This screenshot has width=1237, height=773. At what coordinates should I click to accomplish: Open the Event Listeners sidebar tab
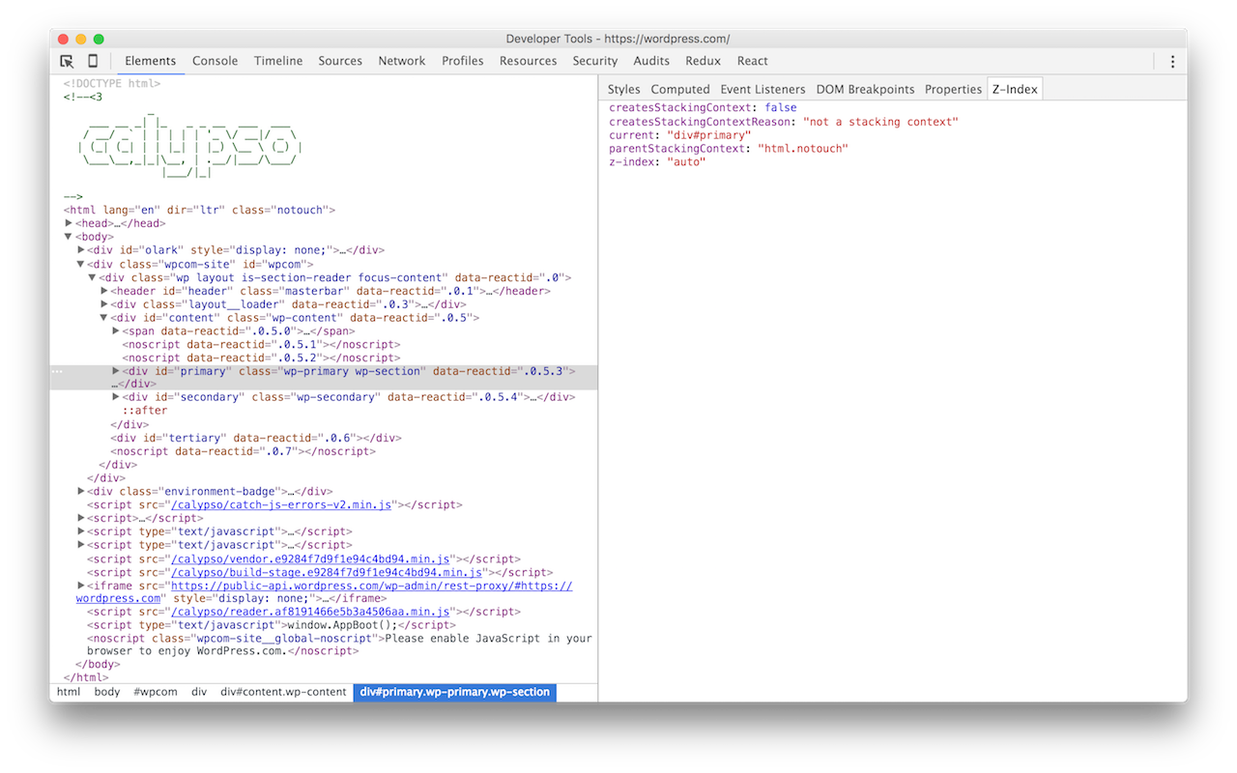[762, 89]
